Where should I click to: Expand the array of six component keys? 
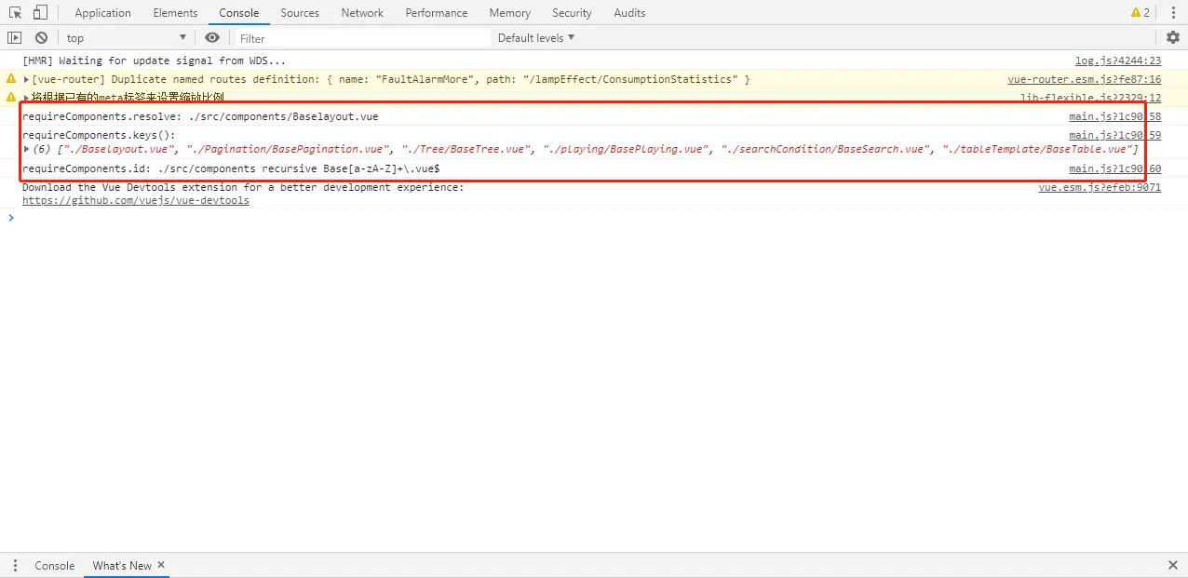point(26,149)
